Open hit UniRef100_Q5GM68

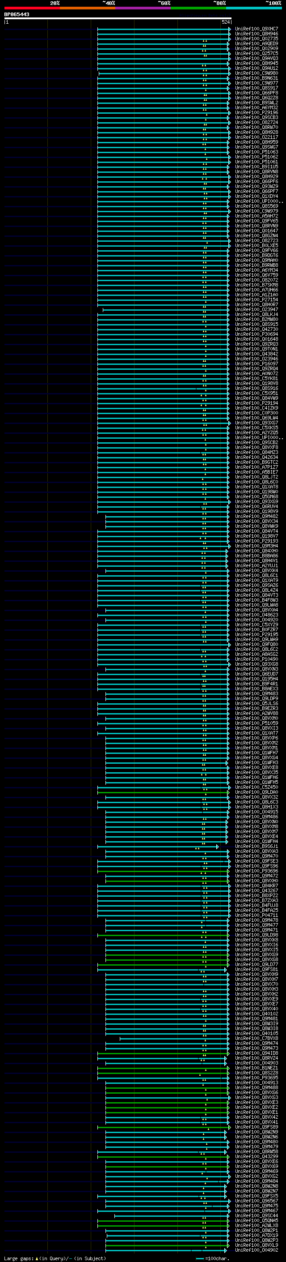coord(257,497)
